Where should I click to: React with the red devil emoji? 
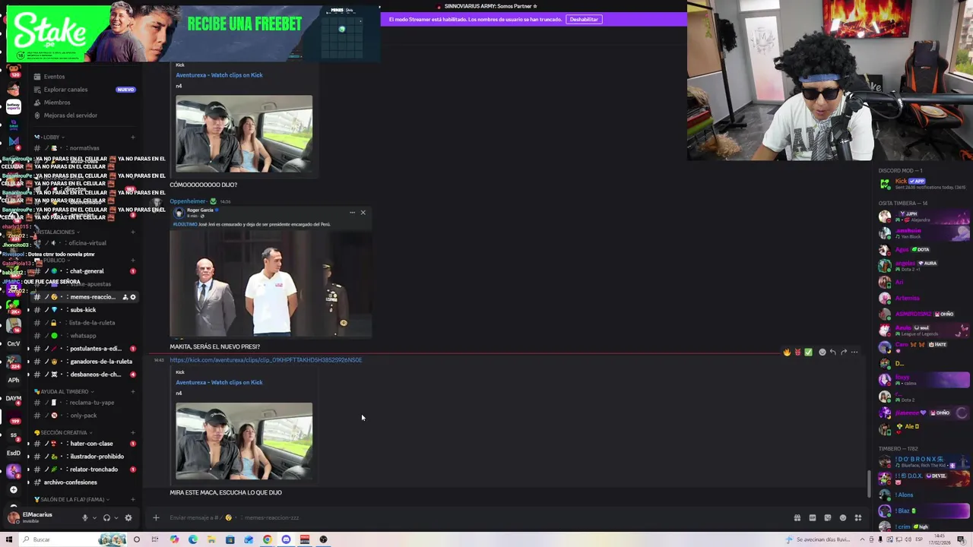click(x=797, y=353)
